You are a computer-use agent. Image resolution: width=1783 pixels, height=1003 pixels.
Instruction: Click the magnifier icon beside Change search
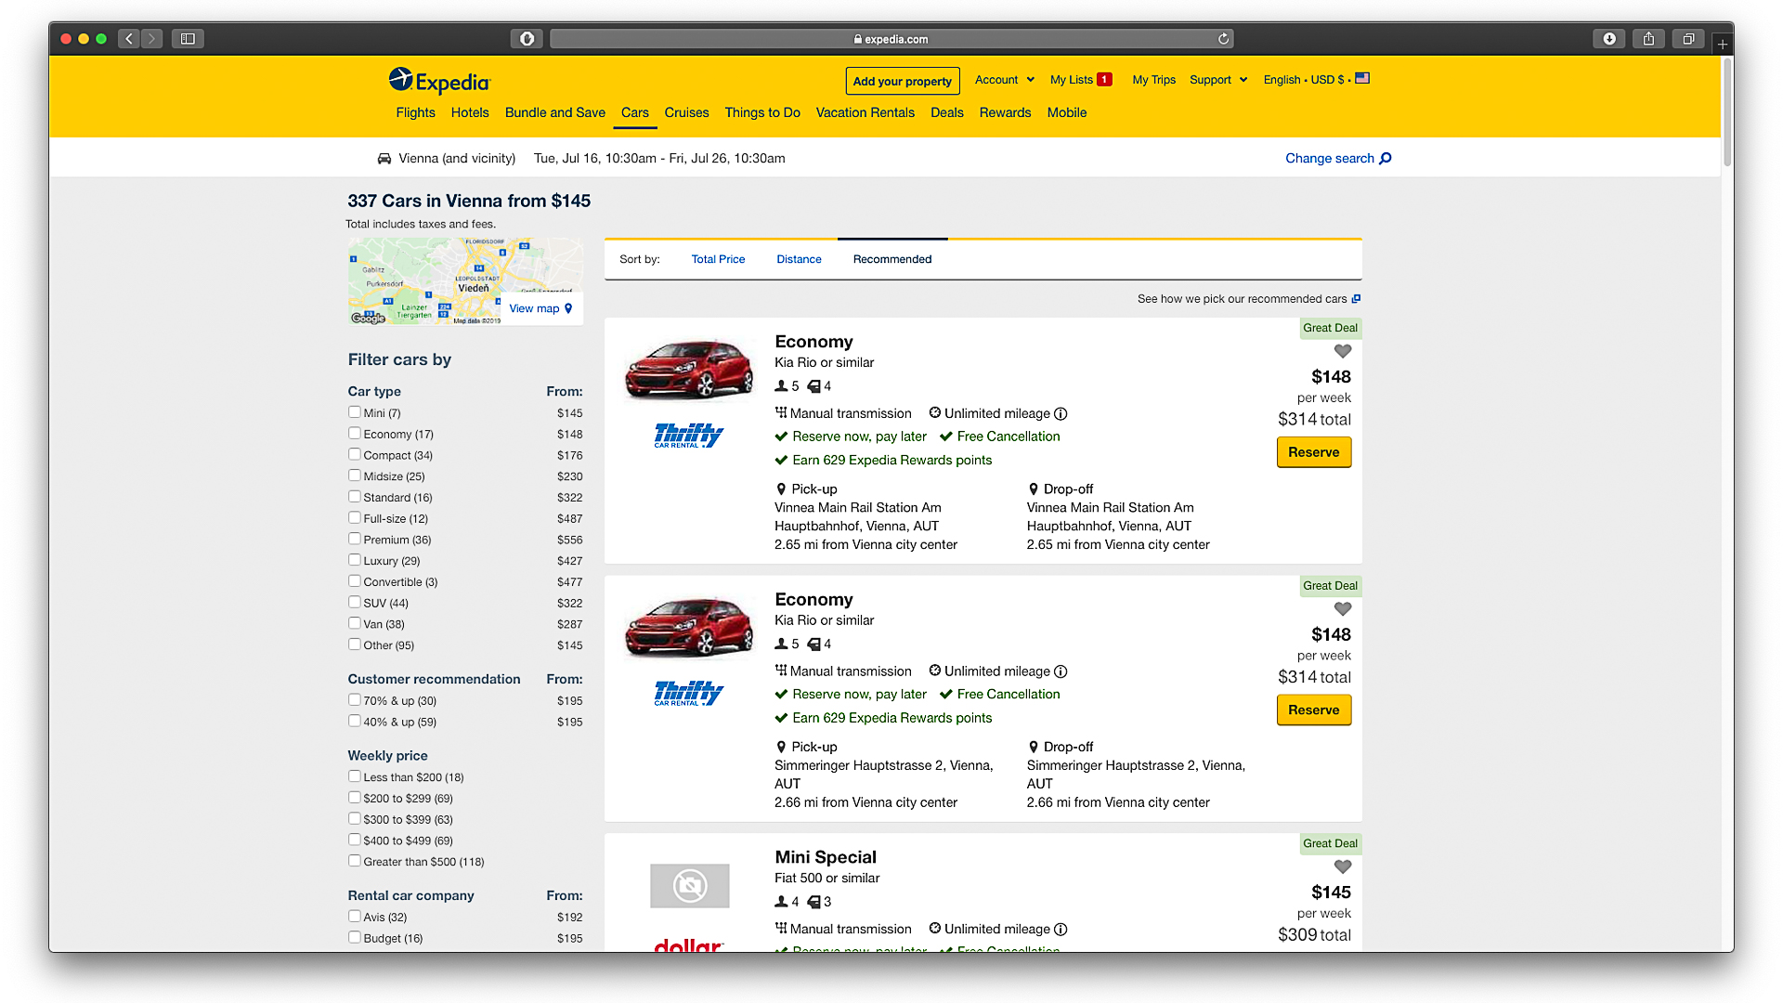click(x=1386, y=159)
